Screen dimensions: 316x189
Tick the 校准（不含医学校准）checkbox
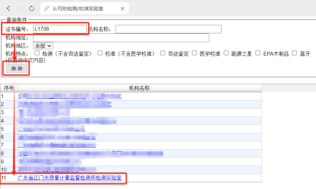click(x=100, y=53)
